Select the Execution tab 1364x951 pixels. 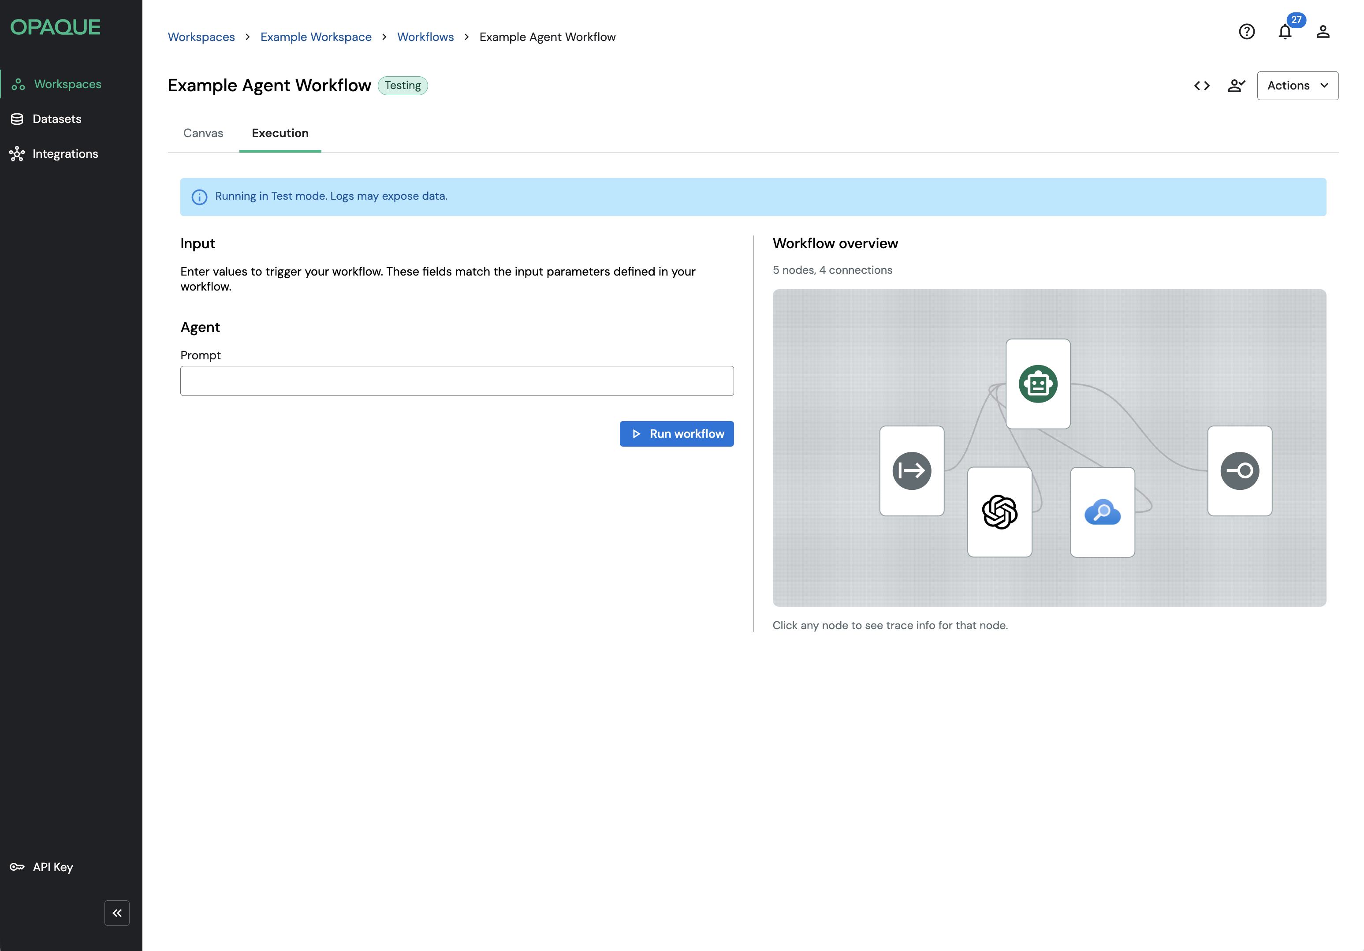(x=280, y=133)
